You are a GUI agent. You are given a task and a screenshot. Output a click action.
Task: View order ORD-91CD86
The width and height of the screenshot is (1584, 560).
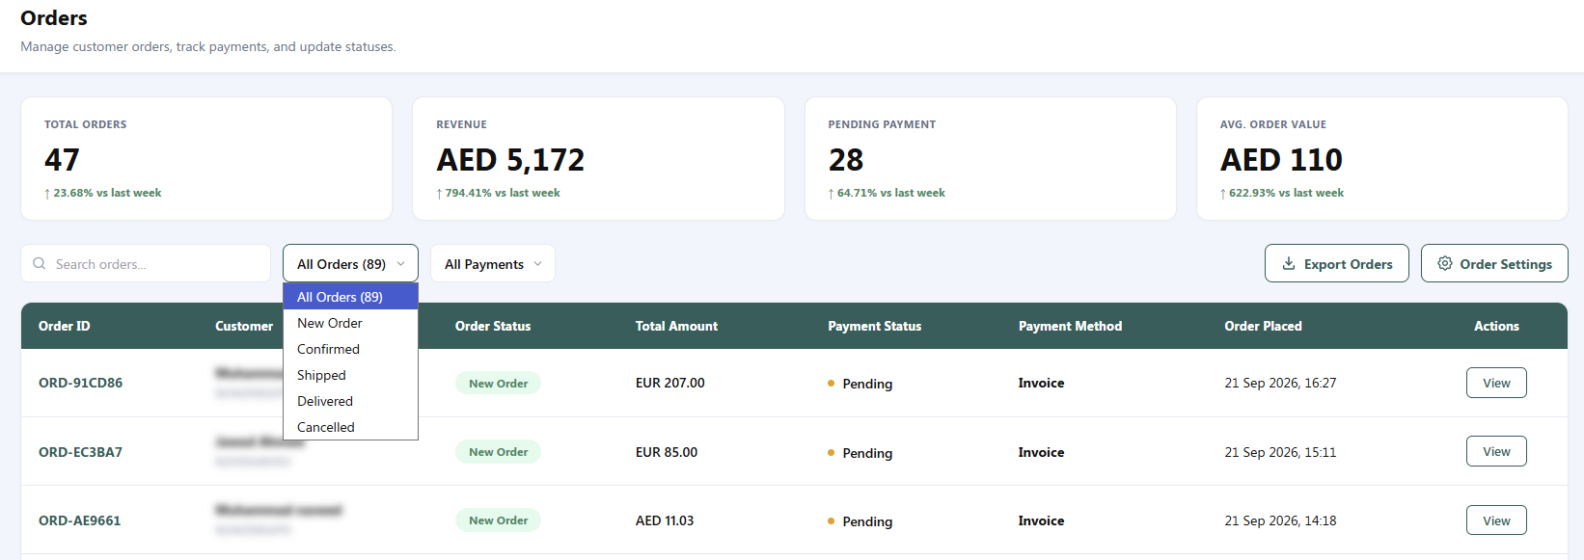[1496, 383]
